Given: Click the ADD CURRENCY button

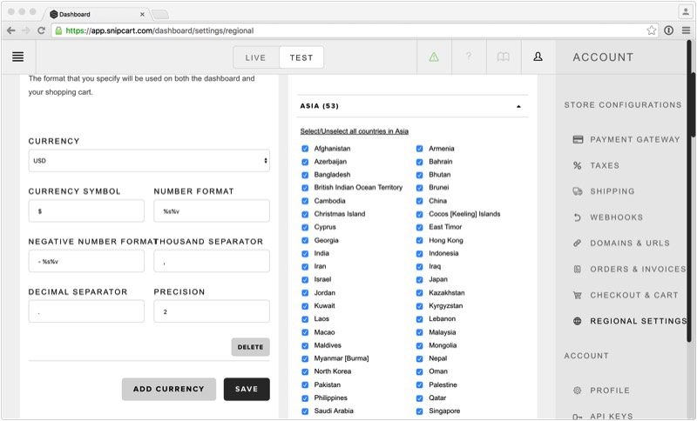Looking at the screenshot, I should [168, 389].
